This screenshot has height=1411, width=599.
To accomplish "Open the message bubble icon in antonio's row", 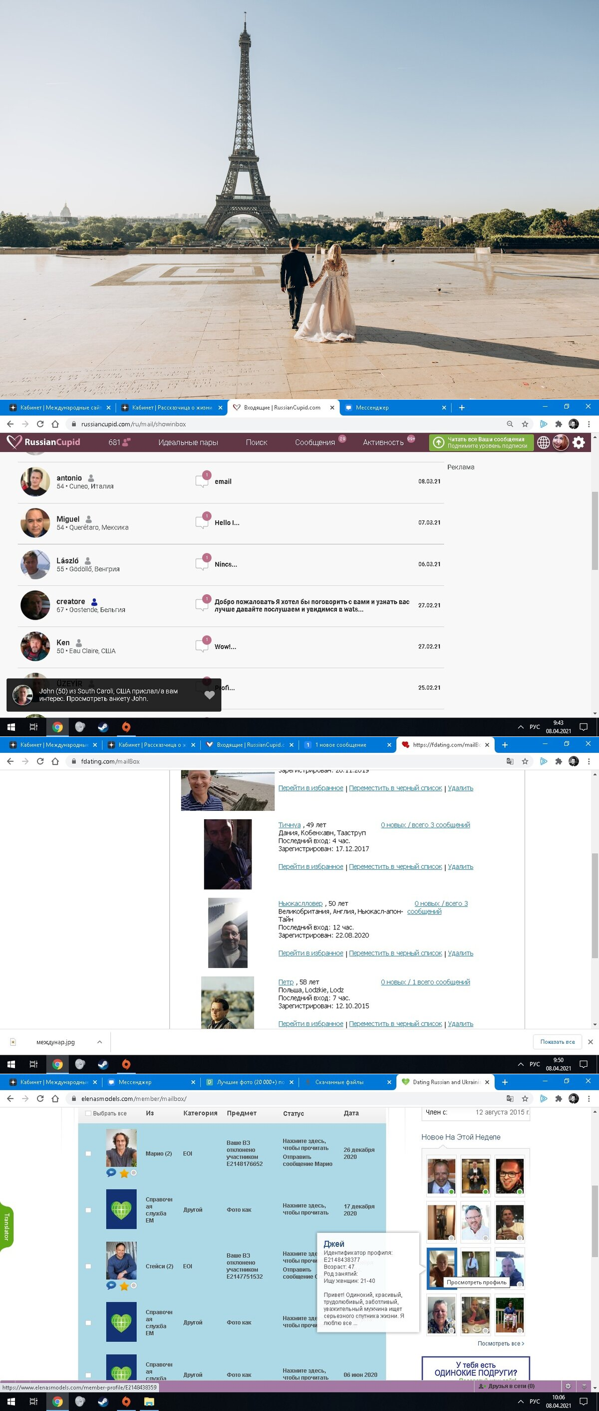I will [202, 480].
